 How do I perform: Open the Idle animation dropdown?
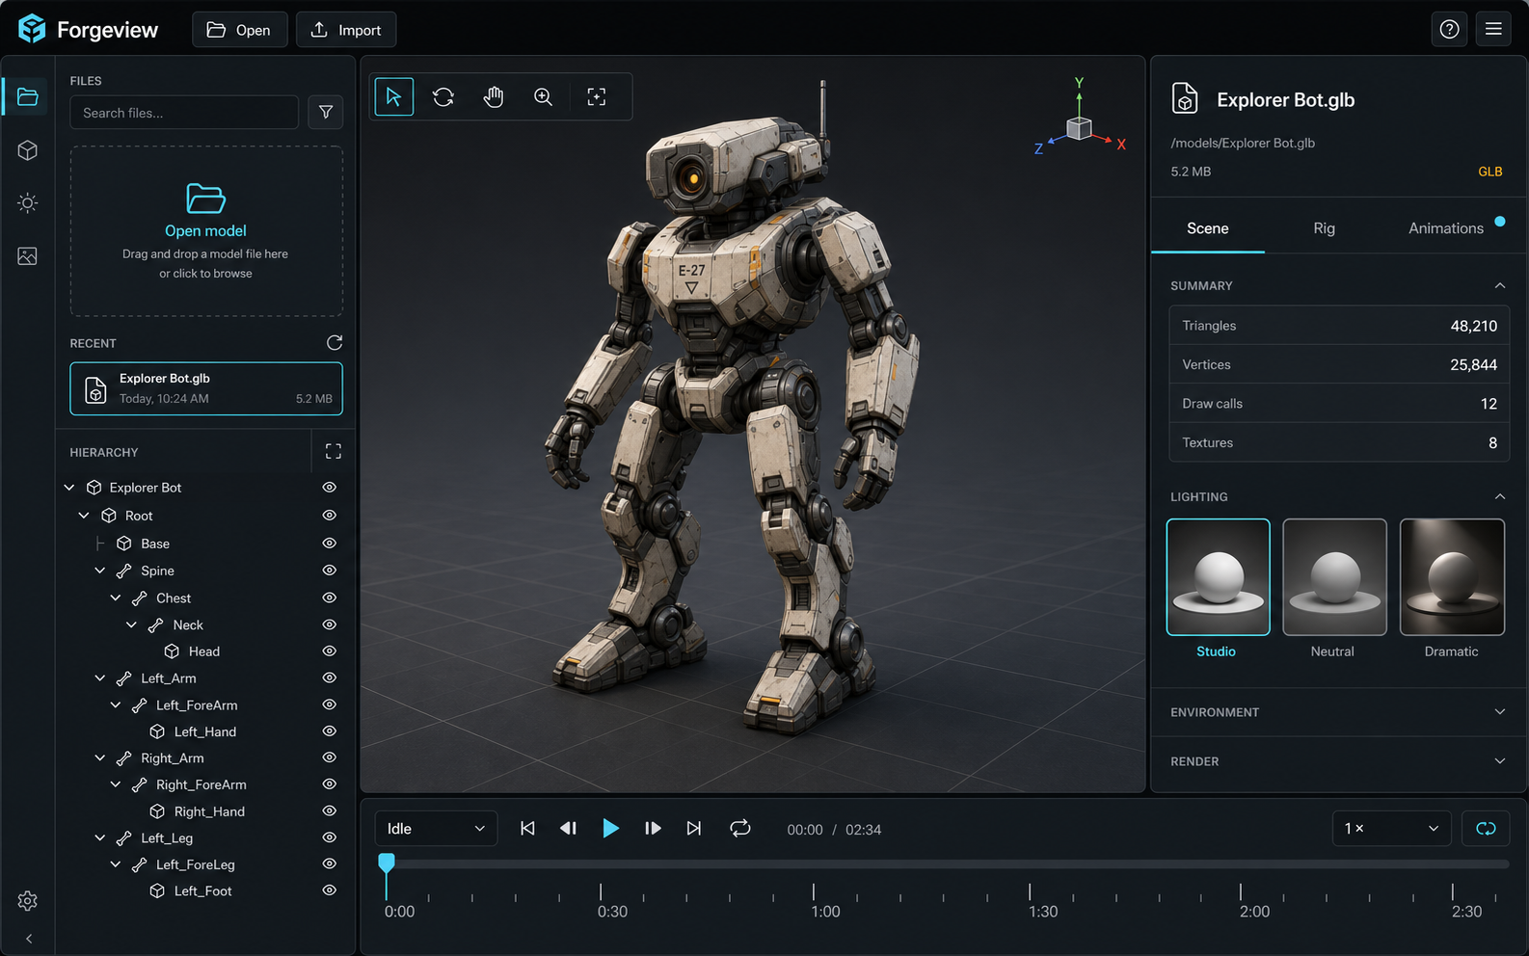[x=436, y=829]
